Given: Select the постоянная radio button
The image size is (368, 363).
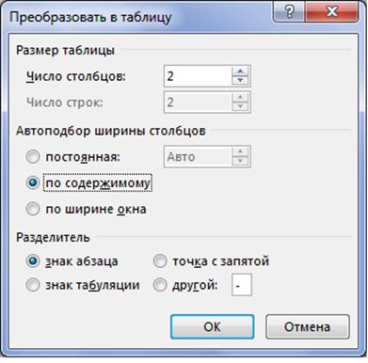Looking at the screenshot, I should tap(33, 157).
